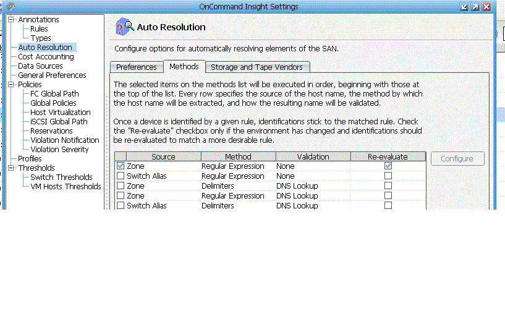Select the Annotations tree label
The image size is (505, 329).
coord(38,20)
